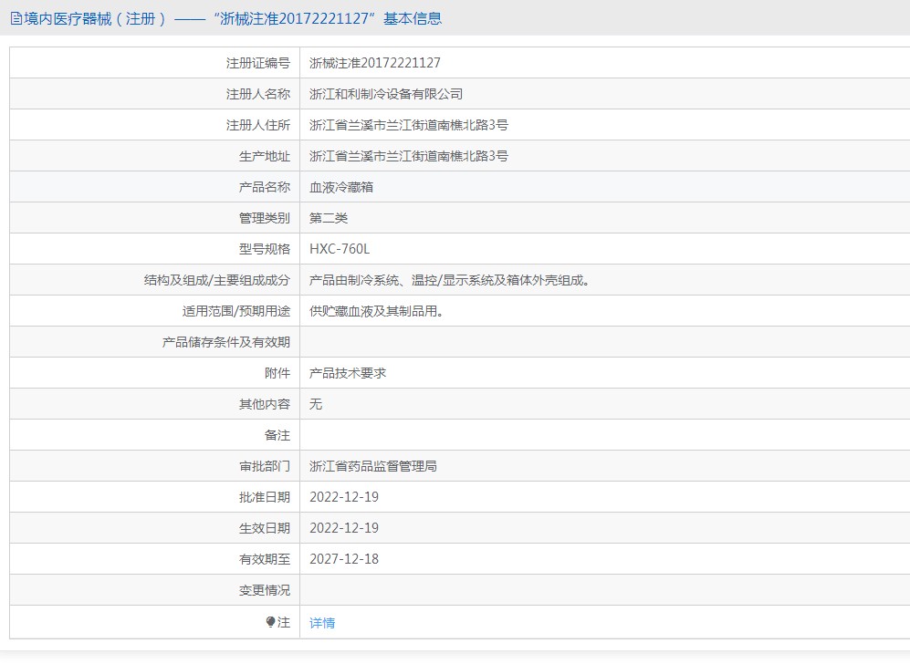Click the 注册人住所 label

pyautogui.click(x=258, y=125)
